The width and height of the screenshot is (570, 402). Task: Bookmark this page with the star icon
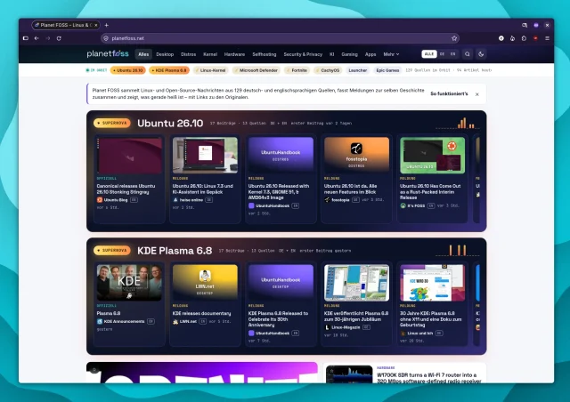pyautogui.click(x=454, y=38)
